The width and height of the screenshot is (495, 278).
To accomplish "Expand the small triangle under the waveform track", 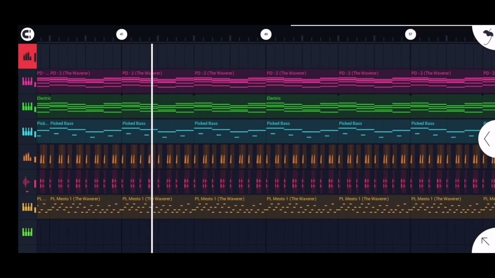I will click(27, 192).
